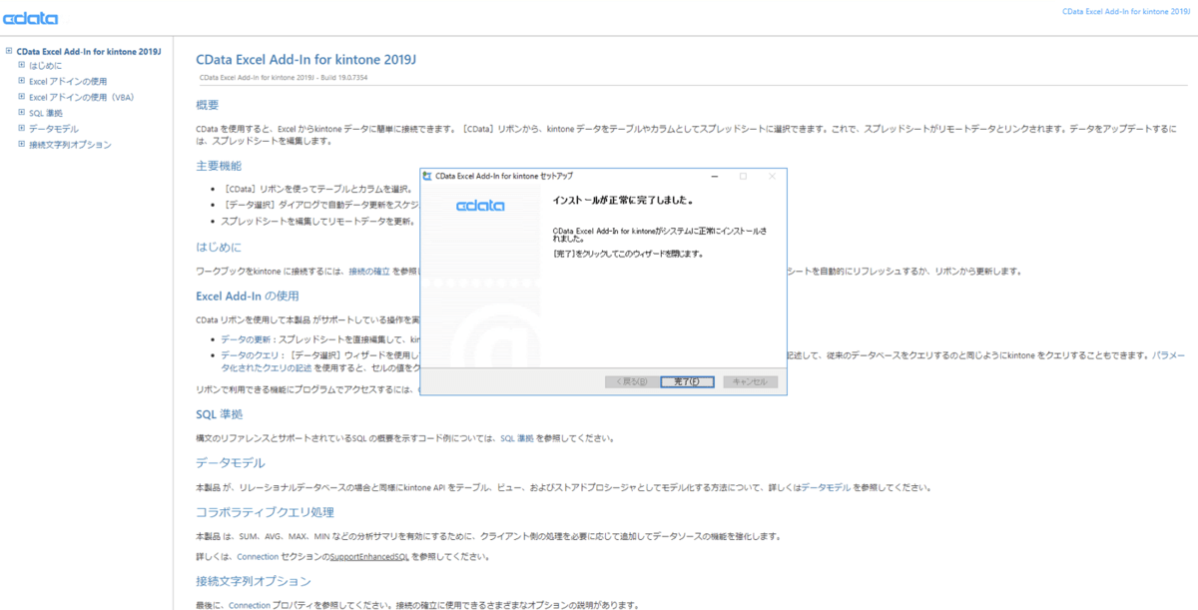
Task: Click the setup dialog's title bar icon
Action: coord(428,176)
